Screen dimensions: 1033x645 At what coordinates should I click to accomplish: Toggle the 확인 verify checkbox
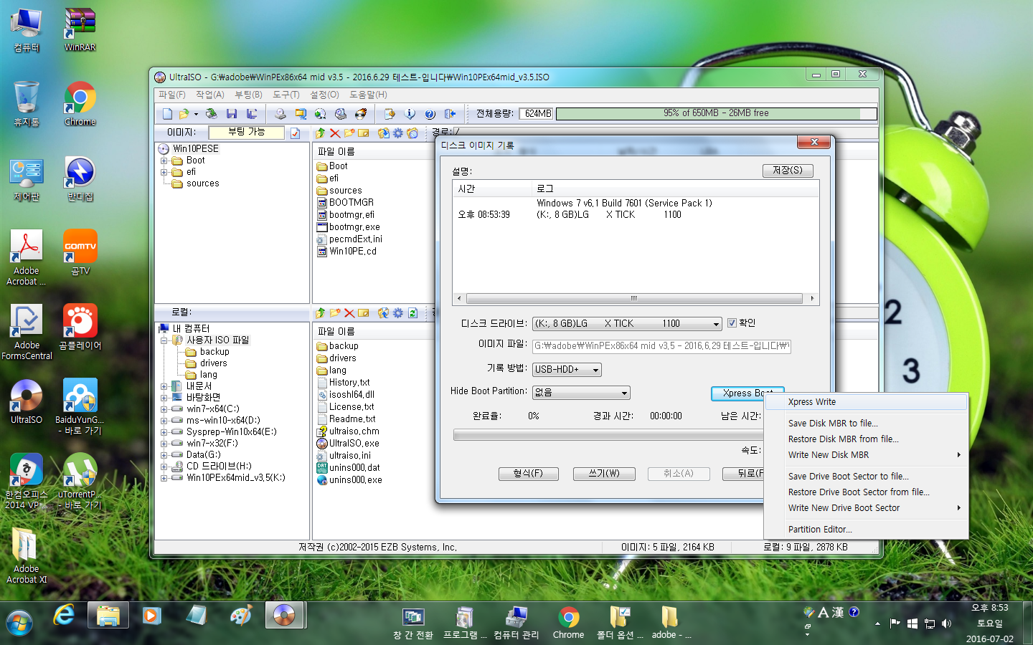tap(732, 322)
